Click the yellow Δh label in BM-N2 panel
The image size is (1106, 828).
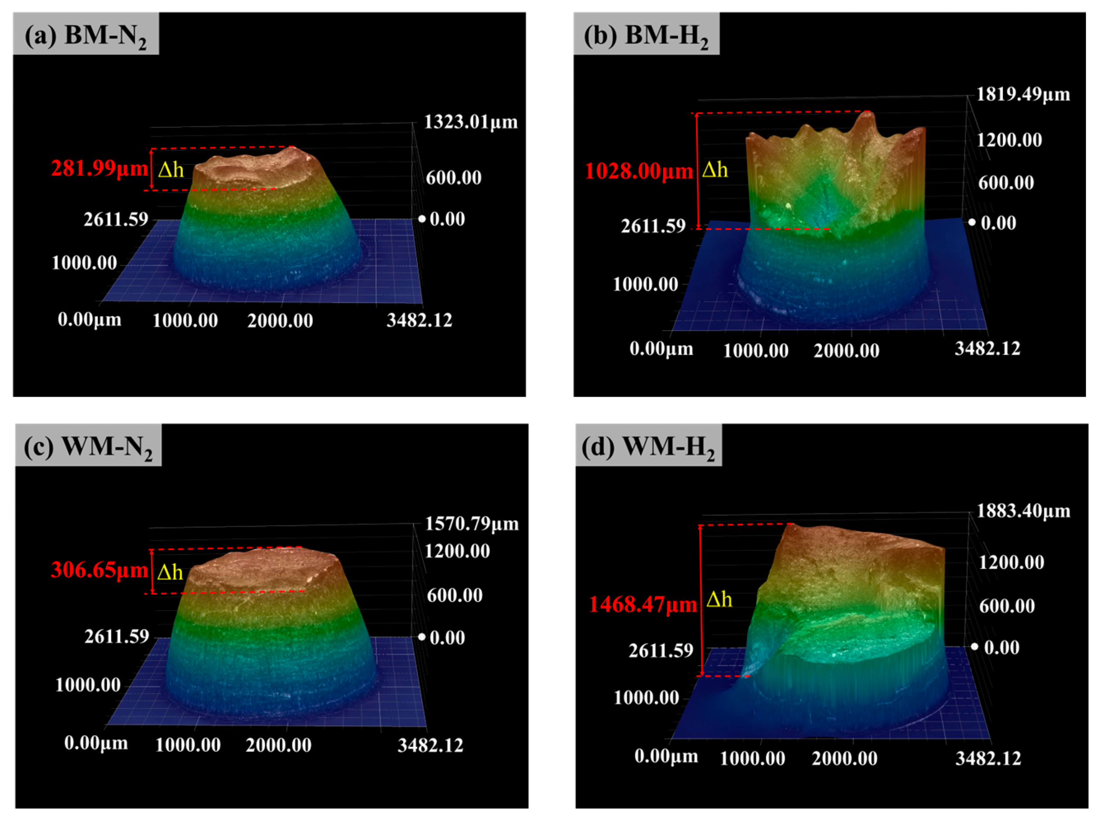point(171,170)
